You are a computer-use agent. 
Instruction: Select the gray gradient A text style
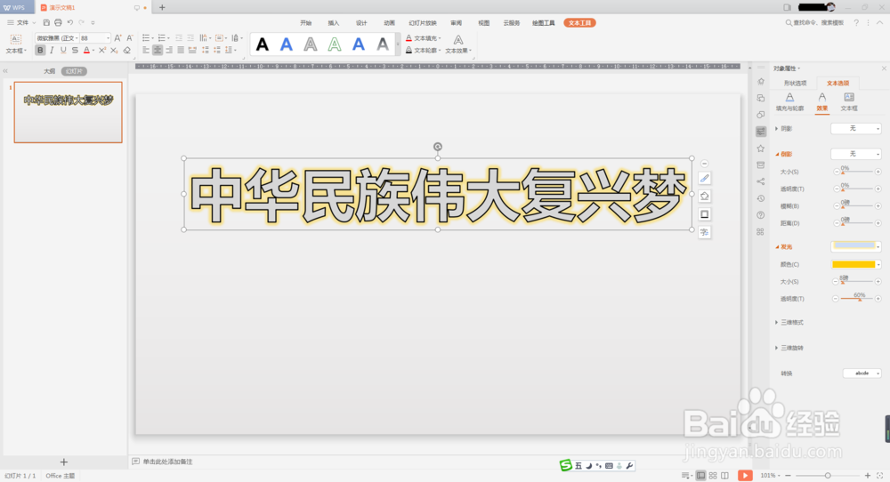click(x=383, y=44)
